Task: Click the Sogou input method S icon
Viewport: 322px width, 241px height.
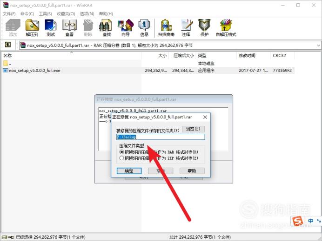Action: click(x=297, y=221)
